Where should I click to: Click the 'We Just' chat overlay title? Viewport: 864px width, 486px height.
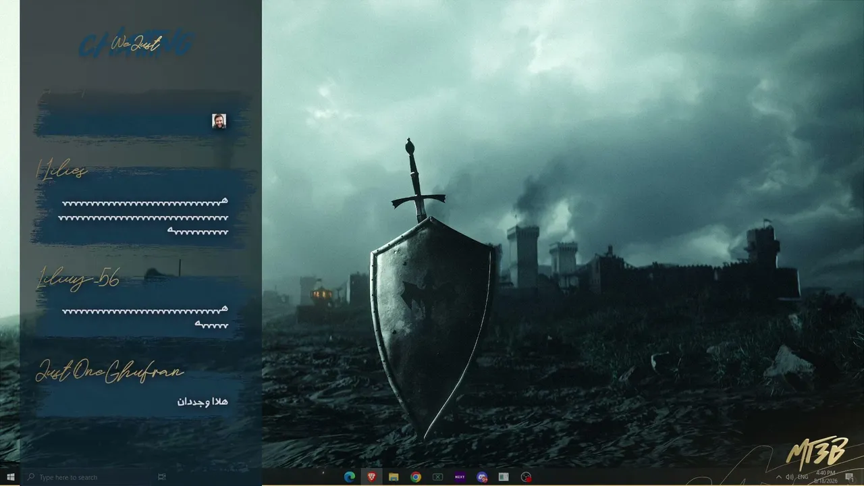(136, 44)
